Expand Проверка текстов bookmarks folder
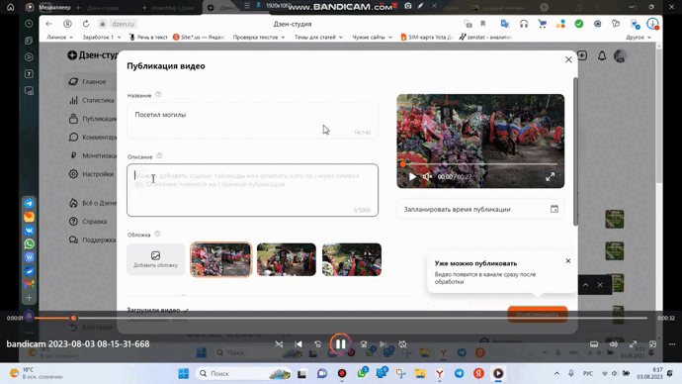682x384 pixels. coord(259,37)
